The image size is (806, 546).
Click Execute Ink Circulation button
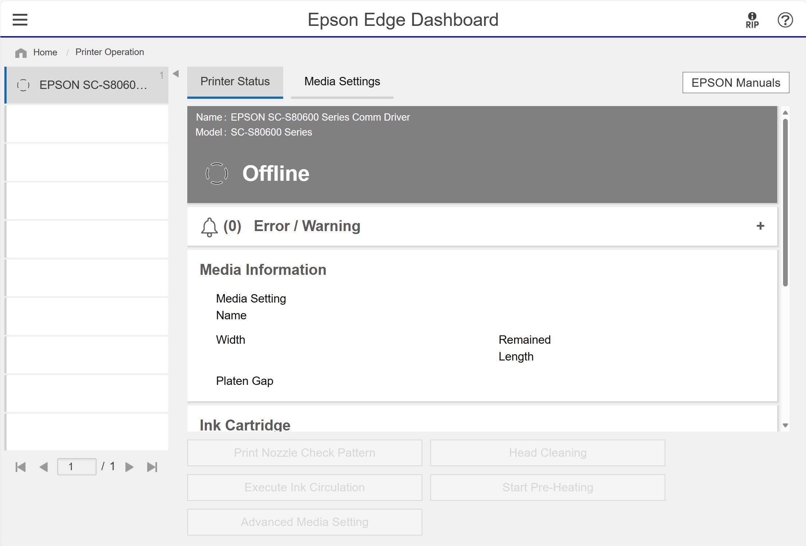coord(305,487)
